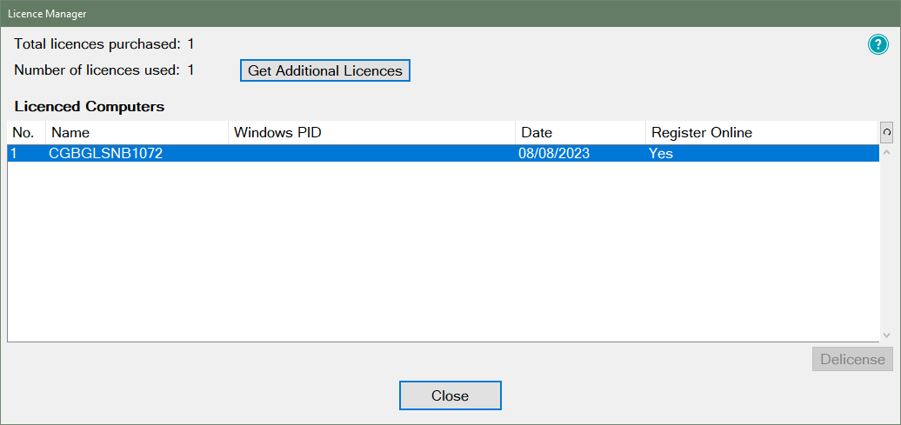Image resolution: width=901 pixels, height=425 pixels.
Task: Click the scrollbar up arrow
Action: (x=886, y=153)
